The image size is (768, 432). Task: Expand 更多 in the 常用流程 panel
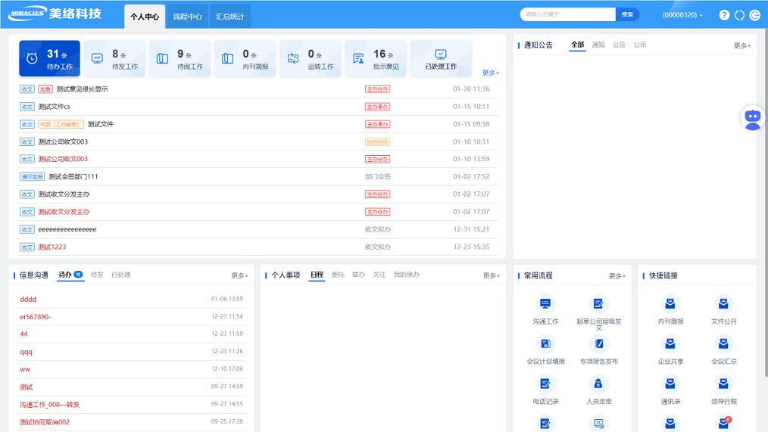[617, 276]
